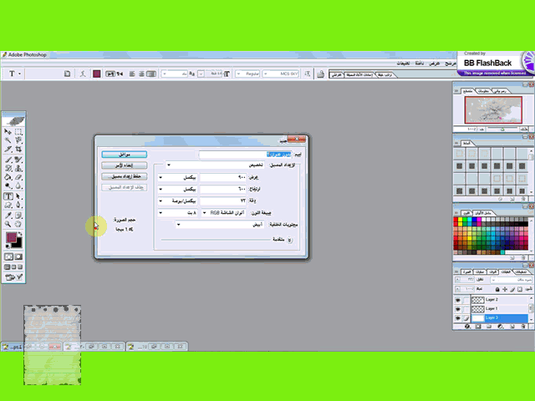Hide Layer 2 with its eye icon
Image resolution: width=535 pixels, height=401 pixels.
(x=458, y=299)
